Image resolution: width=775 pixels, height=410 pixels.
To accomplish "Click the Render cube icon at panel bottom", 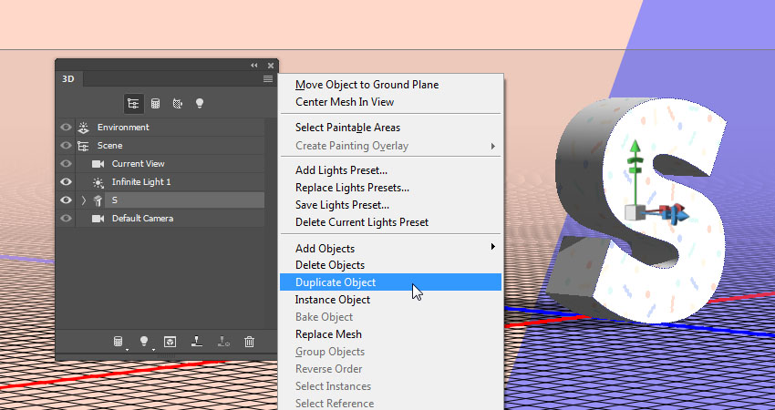I will pos(170,342).
